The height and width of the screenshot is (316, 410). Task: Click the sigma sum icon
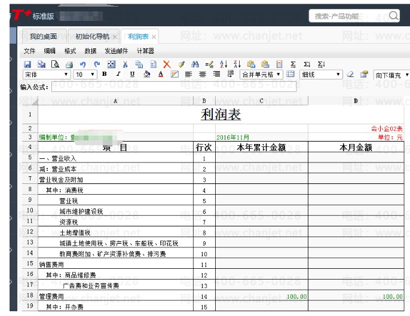click(293, 65)
